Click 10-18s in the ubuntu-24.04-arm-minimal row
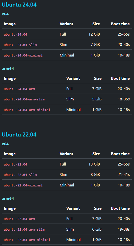The width and height of the screenshot is (134, 246). click(x=124, y=110)
